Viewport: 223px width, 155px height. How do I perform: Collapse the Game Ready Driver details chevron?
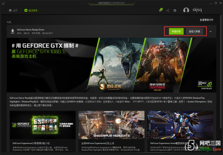pos(211,32)
